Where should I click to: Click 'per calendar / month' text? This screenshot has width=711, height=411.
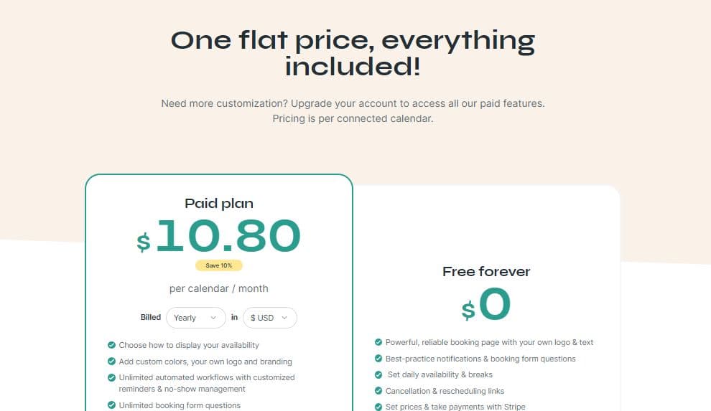tap(219, 288)
